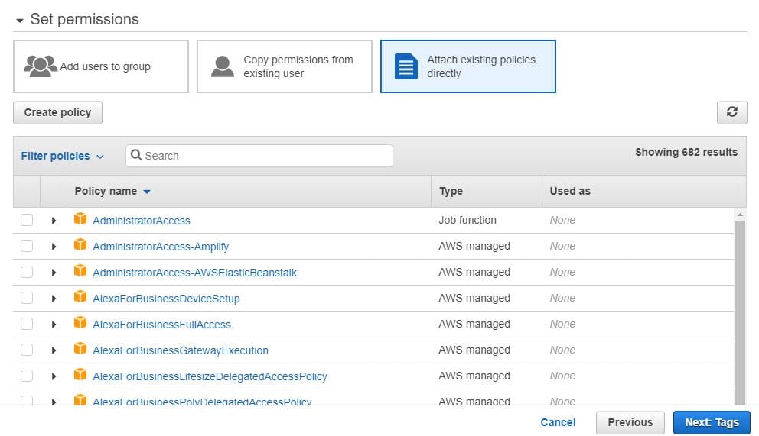Click the policy icon next to AlexaForBusinessFullAccess
The width and height of the screenshot is (759, 436).
[x=80, y=324]
